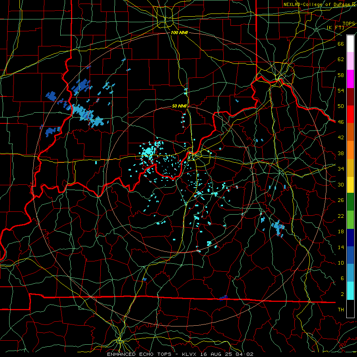
Task: Click the "[K FT]" units label
Action: tap(335, 27)
